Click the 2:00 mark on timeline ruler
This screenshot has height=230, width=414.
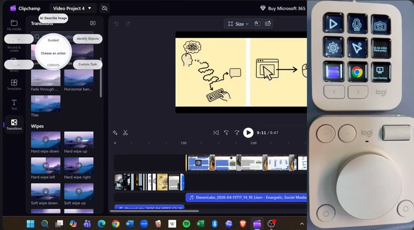(253, 143)
